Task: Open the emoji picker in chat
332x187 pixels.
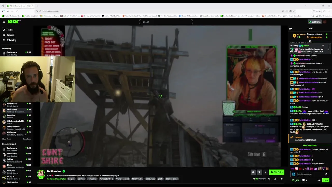Action: 326,174
